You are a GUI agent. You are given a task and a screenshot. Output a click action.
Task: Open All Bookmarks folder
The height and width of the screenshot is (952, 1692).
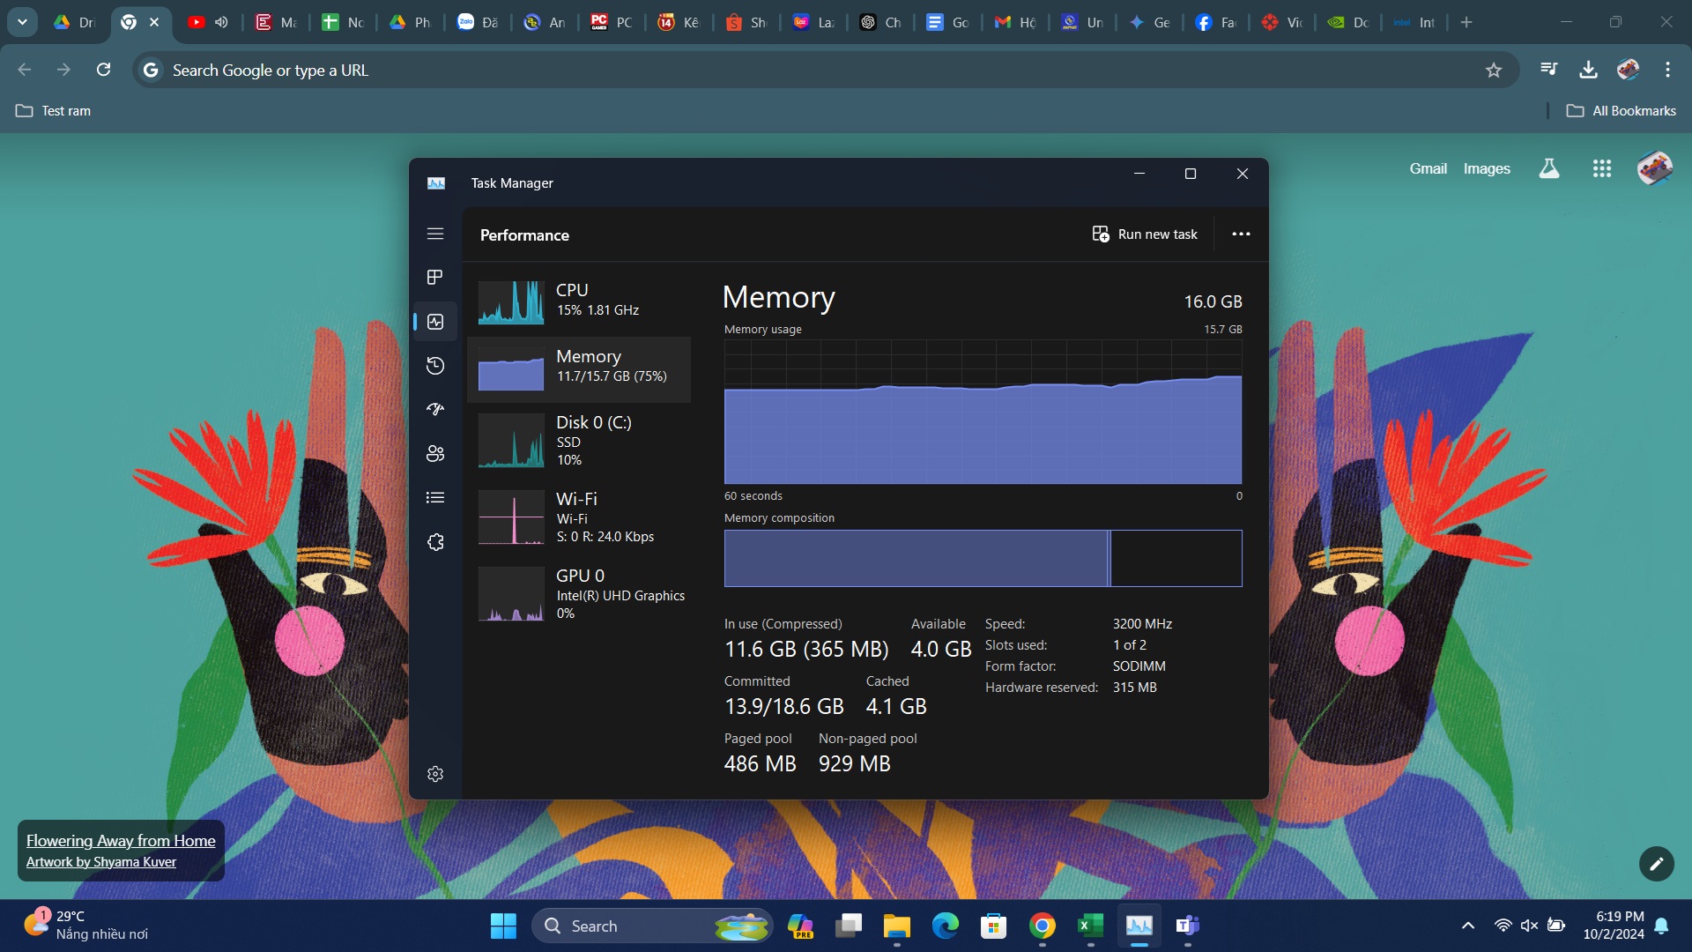click(x=1621, y=111)
